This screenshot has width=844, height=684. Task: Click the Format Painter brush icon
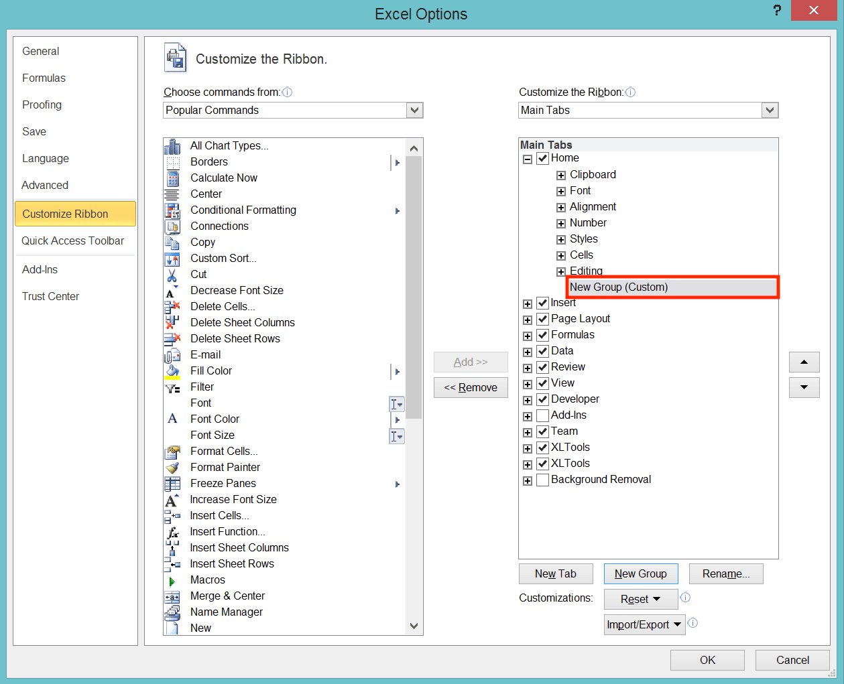click(x=172, y=468)
